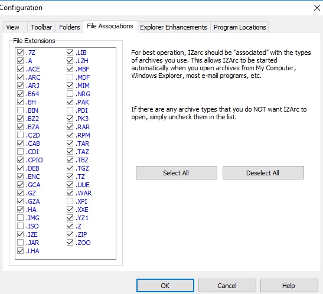Close the Configuration window
The height and width of the screenshot is (294, 323).
[x=317, y=8]
